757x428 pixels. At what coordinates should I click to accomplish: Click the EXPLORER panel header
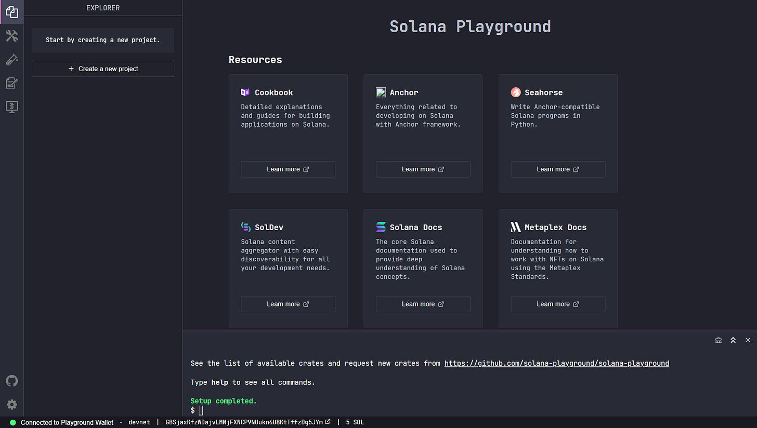pos(103,8)
